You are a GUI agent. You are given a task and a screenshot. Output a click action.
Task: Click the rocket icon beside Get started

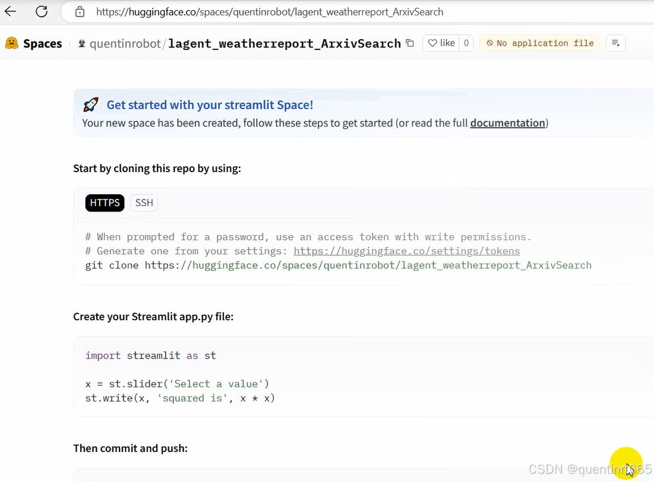(x=91, y=105)
